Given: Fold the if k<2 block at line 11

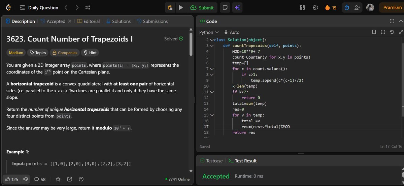Looking at the screenshot, I should point(211,92).
